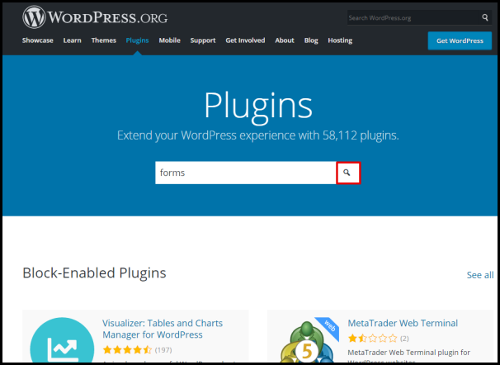Open the Get Involved menu item
Image resolution: width=500 pixels, height=365 pixels.
(245, 40)
